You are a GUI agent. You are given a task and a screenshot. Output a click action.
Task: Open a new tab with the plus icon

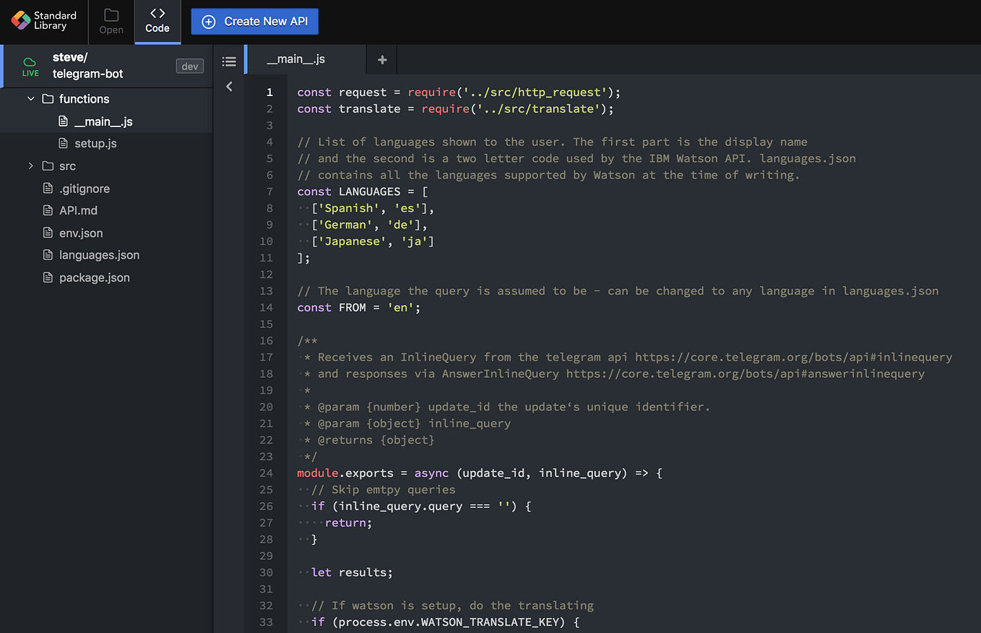tap(381, 59)
